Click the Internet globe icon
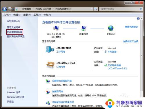This screenshot has height=109, width=145. point(111,28)
